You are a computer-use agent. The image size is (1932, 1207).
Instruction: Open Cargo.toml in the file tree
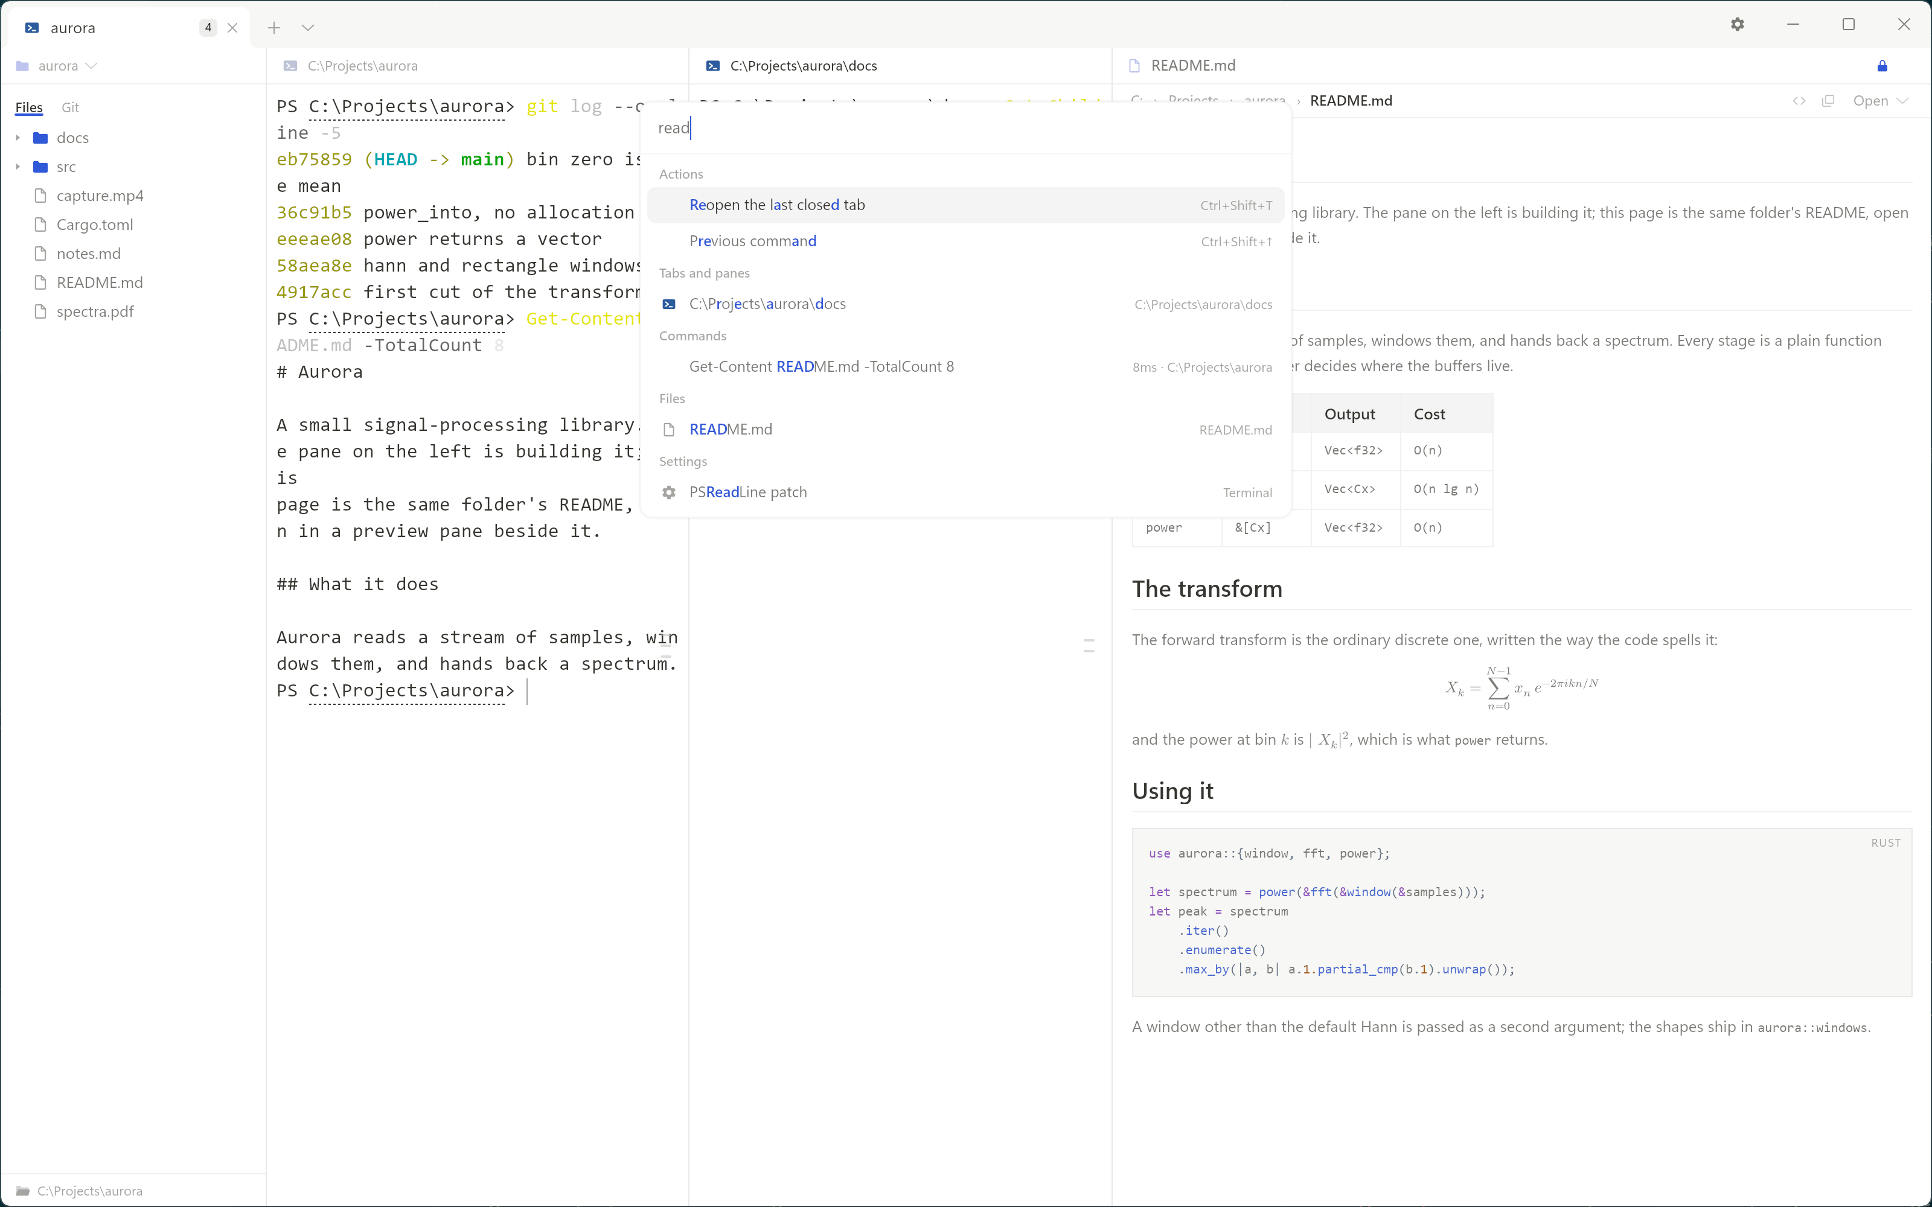(95, 225)
